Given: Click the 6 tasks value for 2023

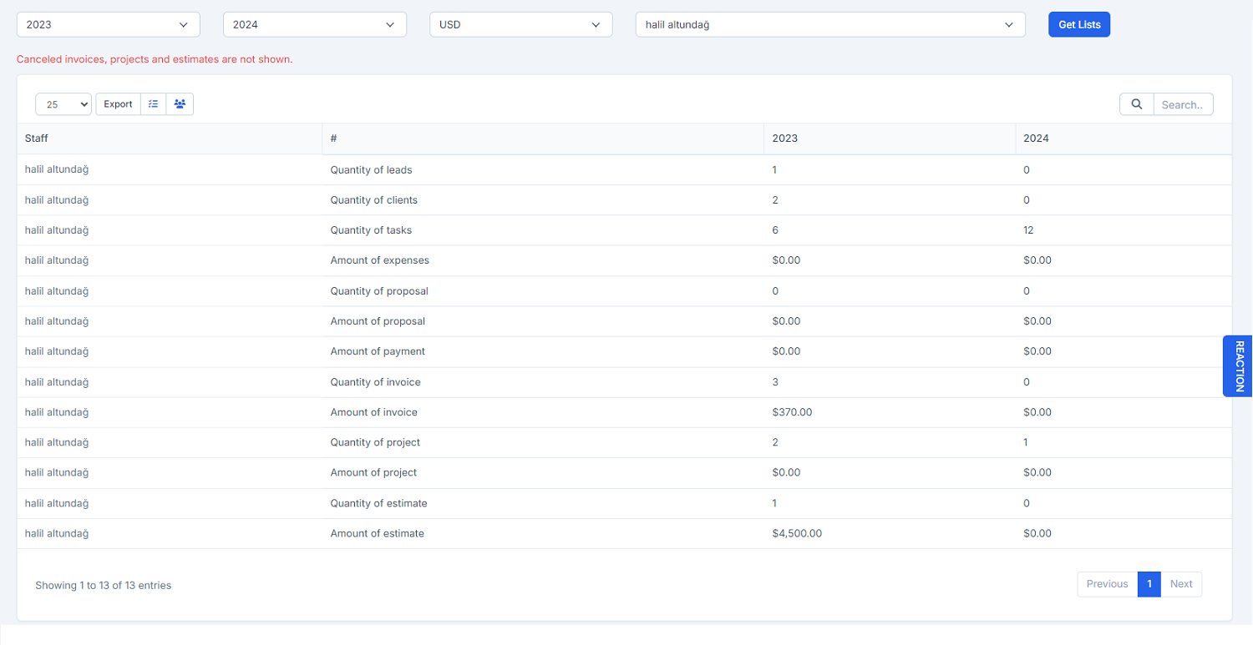Looking at the screenshot, I should tap(776, 230).
